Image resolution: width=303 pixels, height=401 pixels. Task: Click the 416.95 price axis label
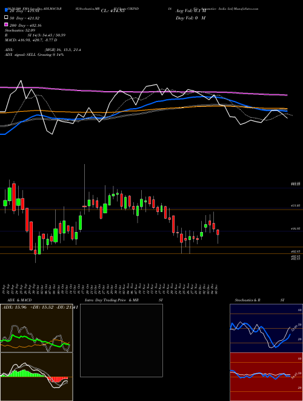coord(295,229)
